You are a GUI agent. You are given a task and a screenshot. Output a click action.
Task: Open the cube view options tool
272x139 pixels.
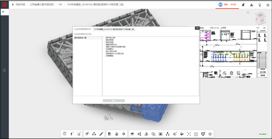click(87, 134)
